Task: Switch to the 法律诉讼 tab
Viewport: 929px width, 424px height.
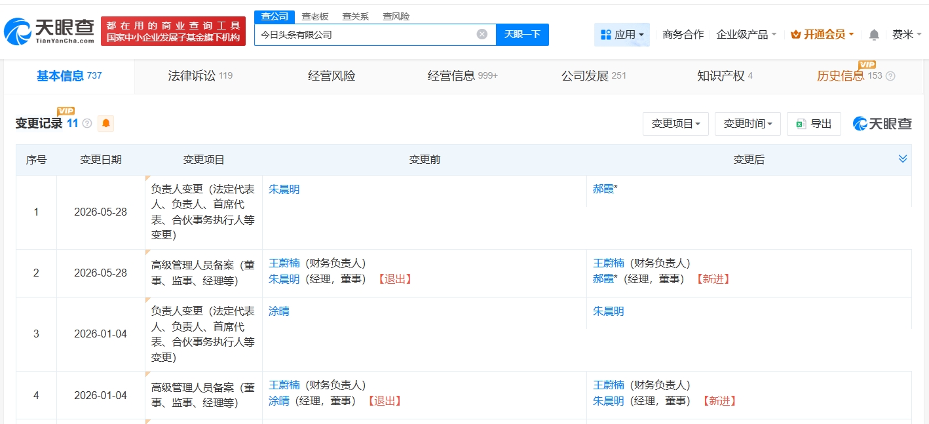Action: 200,76
